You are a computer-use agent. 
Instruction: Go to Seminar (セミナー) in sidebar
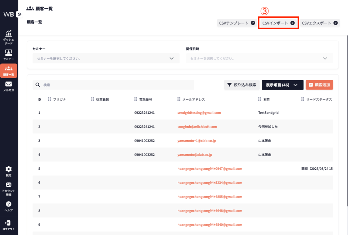point(8,55)
